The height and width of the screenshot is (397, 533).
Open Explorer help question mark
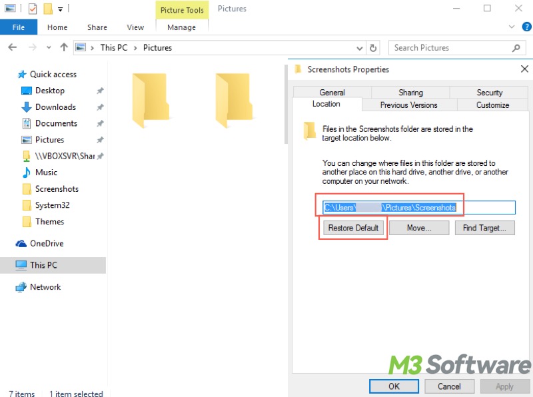(x=526, y=27)
